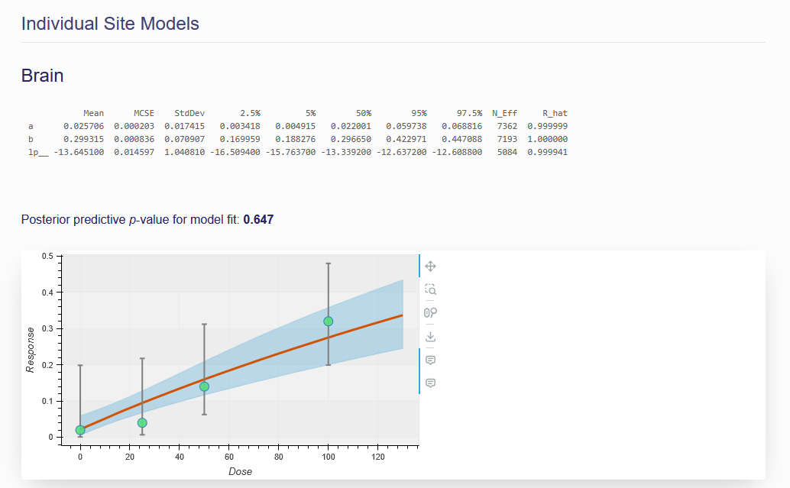
Task: Click the Dose x-axis label
Action: point(240,471)
